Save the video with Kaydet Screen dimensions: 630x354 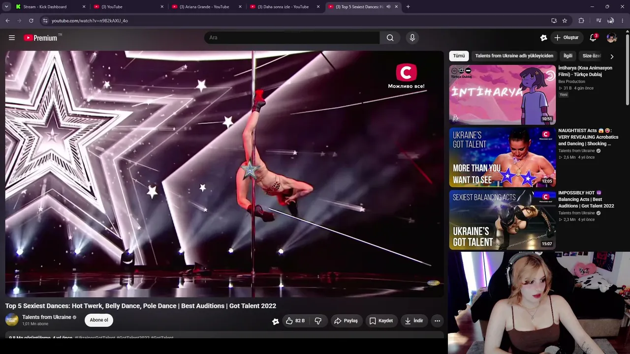[x=381, y=321]
